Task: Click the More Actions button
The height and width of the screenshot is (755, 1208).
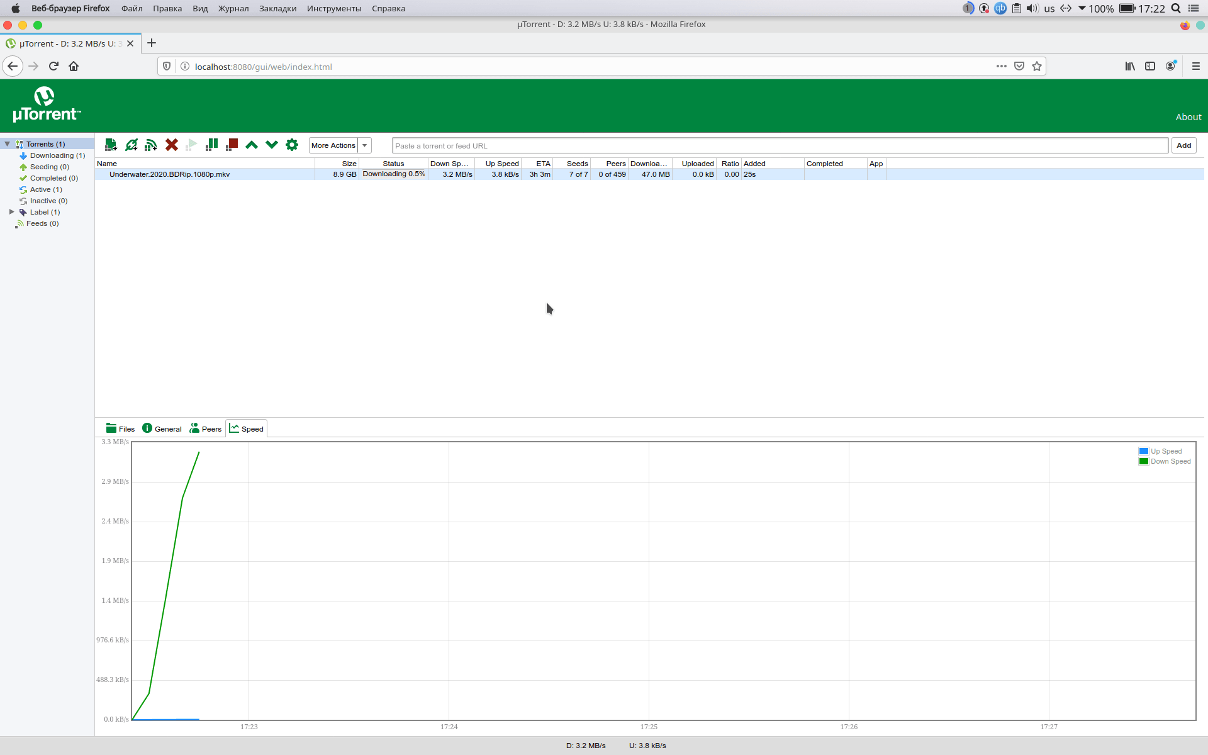Action: (333, 145)
